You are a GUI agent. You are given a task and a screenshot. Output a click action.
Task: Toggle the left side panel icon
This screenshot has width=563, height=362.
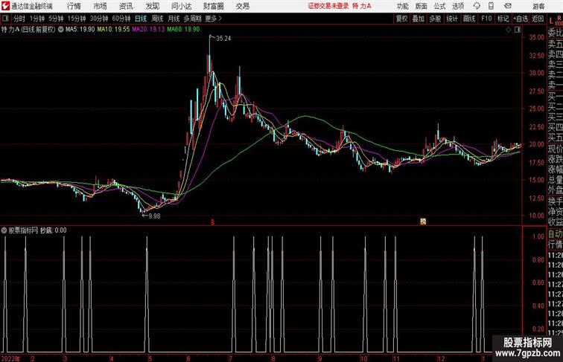pos(5,19)
